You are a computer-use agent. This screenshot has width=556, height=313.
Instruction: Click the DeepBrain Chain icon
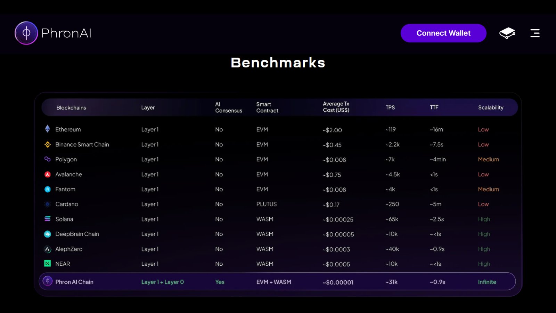[48, 234]
